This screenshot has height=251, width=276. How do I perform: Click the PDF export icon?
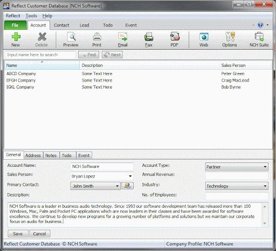coord(175,39)
